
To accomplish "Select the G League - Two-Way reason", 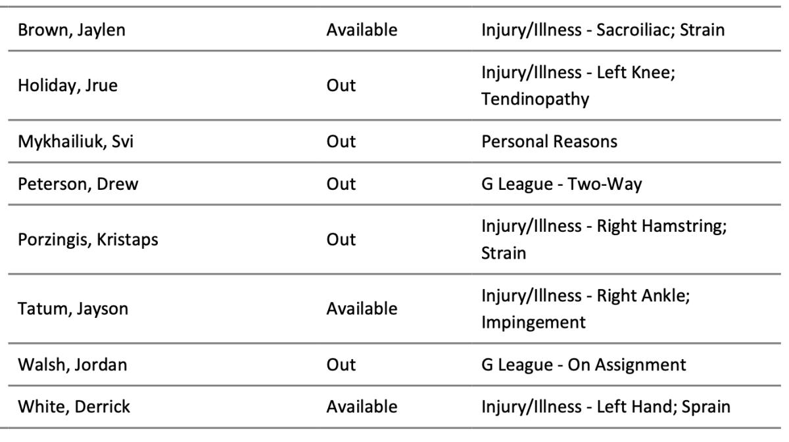I will point(562,185).
